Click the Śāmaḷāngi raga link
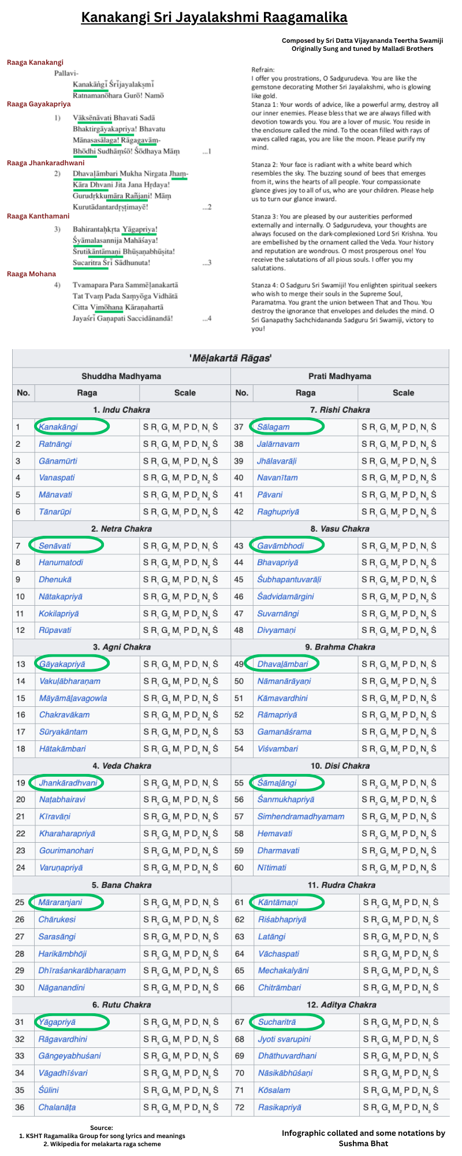Image resolution: width=462 pixels, height=1156 pixels. (277, 783)
